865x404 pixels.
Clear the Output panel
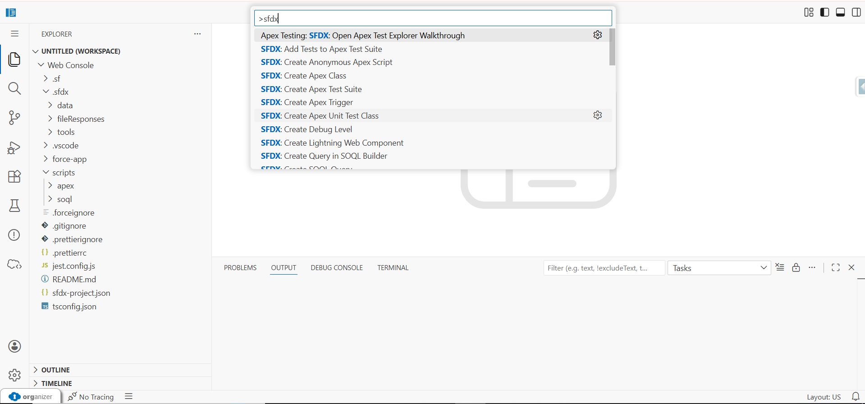pyautogui.click(x=780, y=267)
